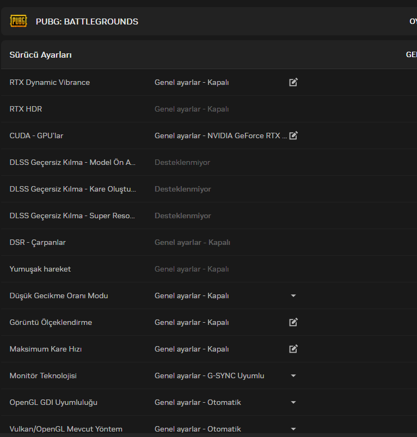This screenshot has height=437, width=417.
Task: Edit the Maksimum Kare Hızı setting
Action: (293, 349)
